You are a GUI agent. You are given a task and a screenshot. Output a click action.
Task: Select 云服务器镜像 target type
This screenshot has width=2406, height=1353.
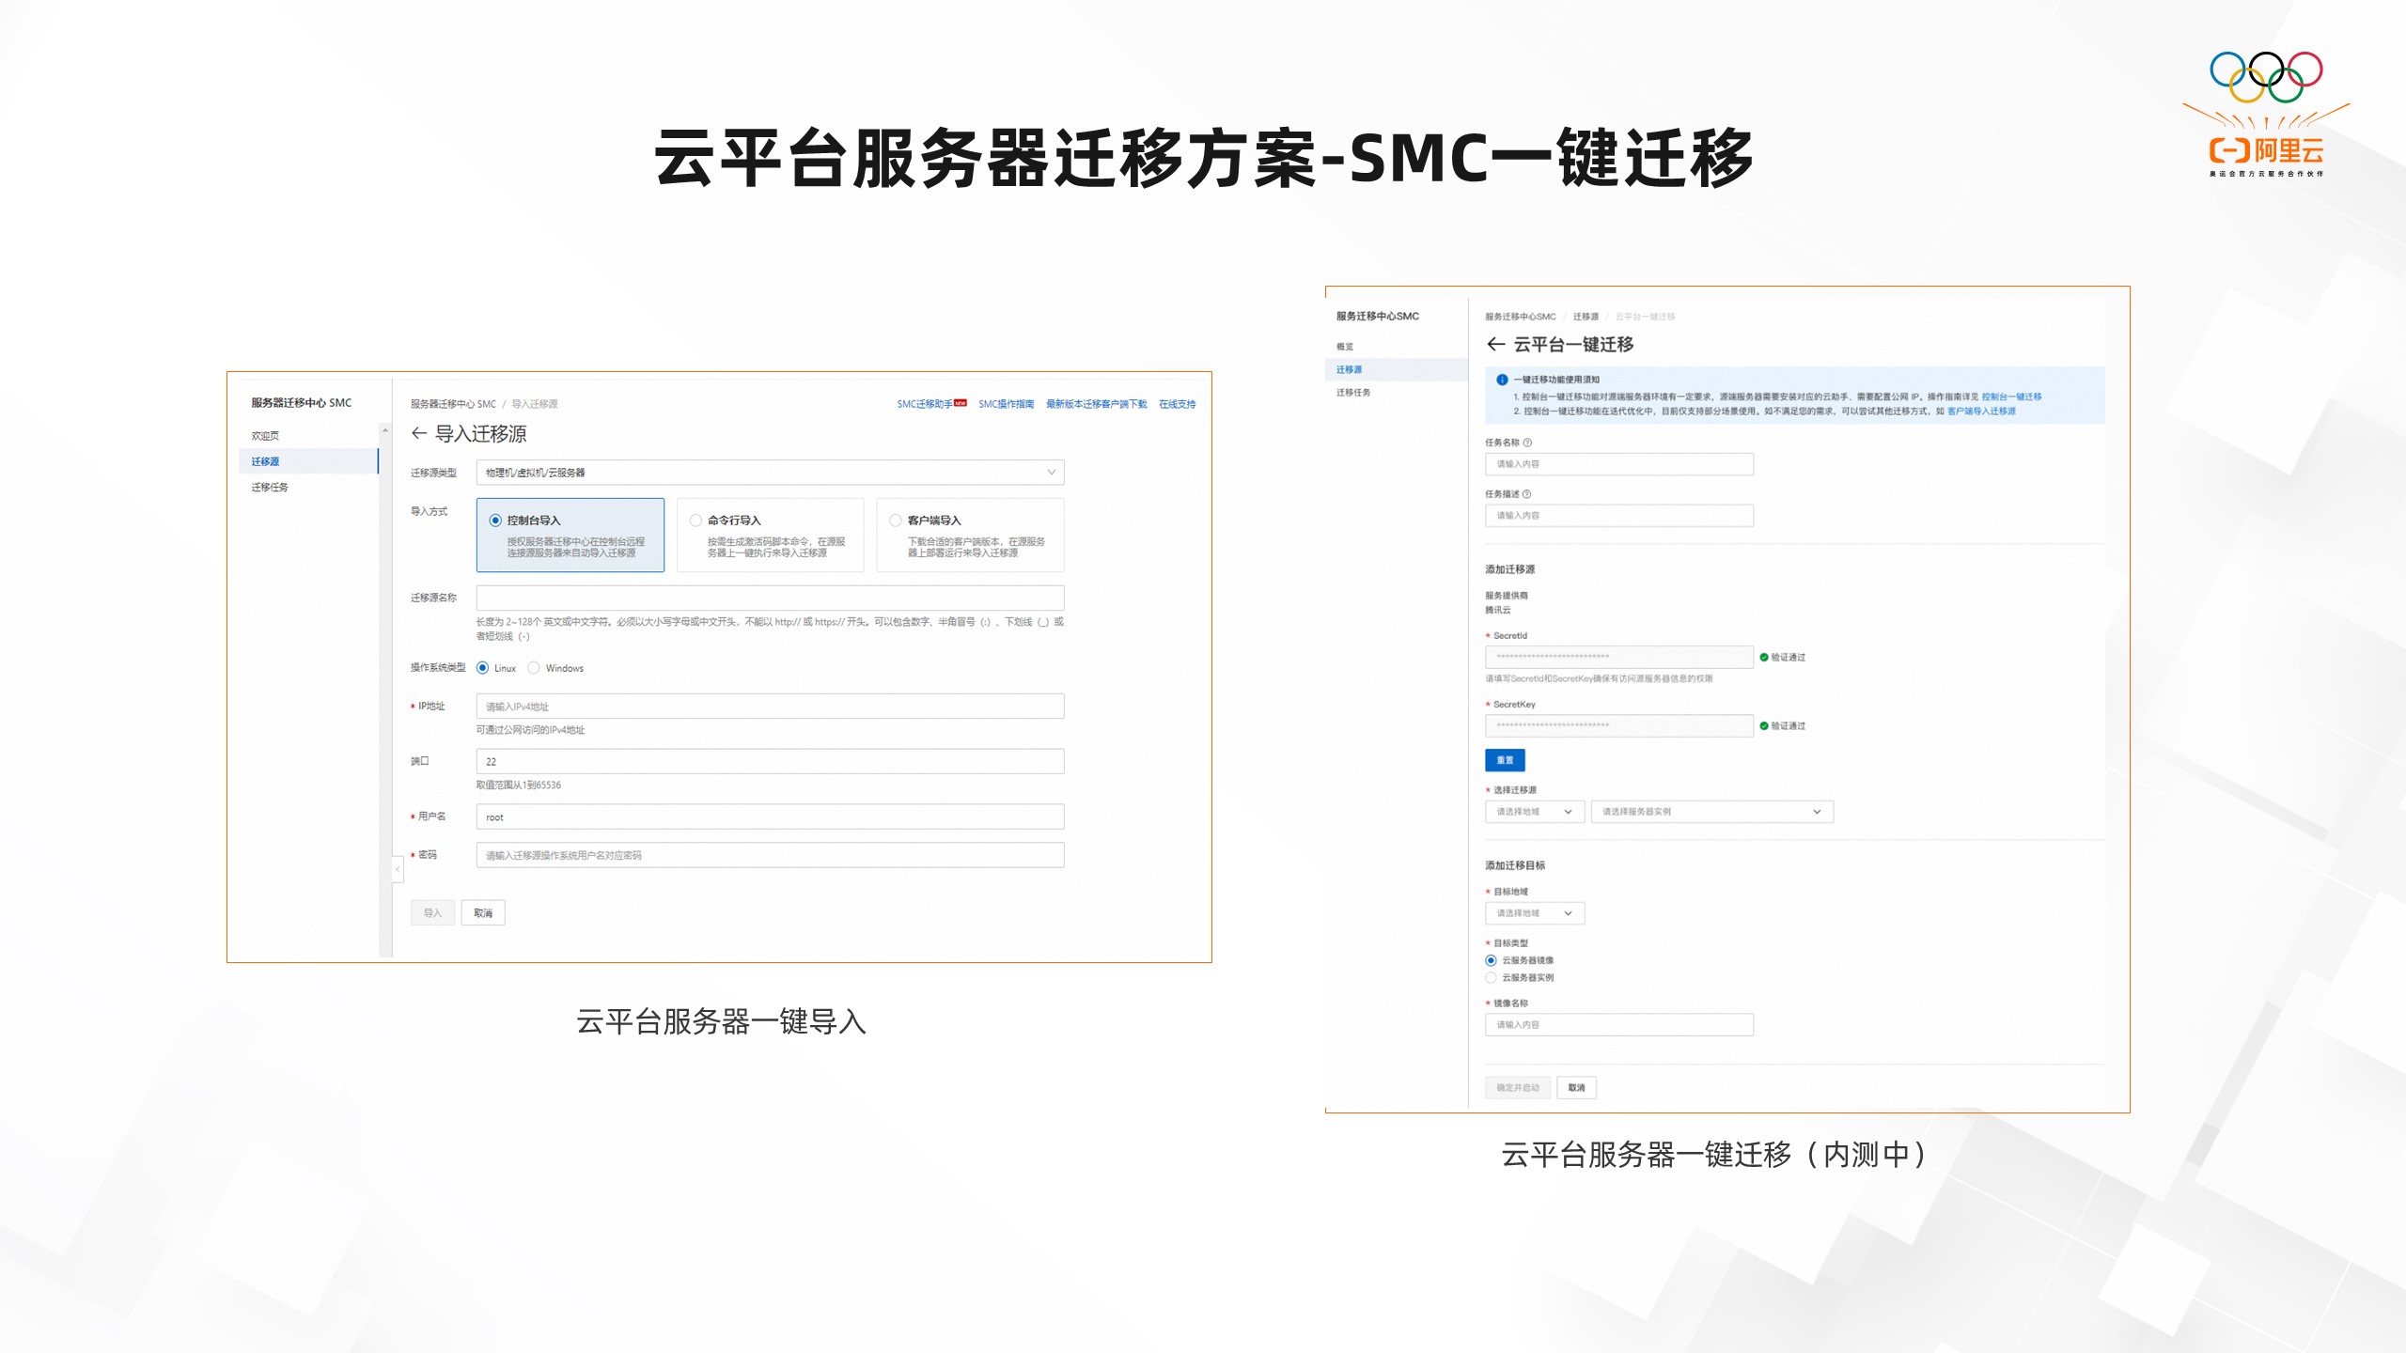pyautogui.click(x=1492, y=960)
